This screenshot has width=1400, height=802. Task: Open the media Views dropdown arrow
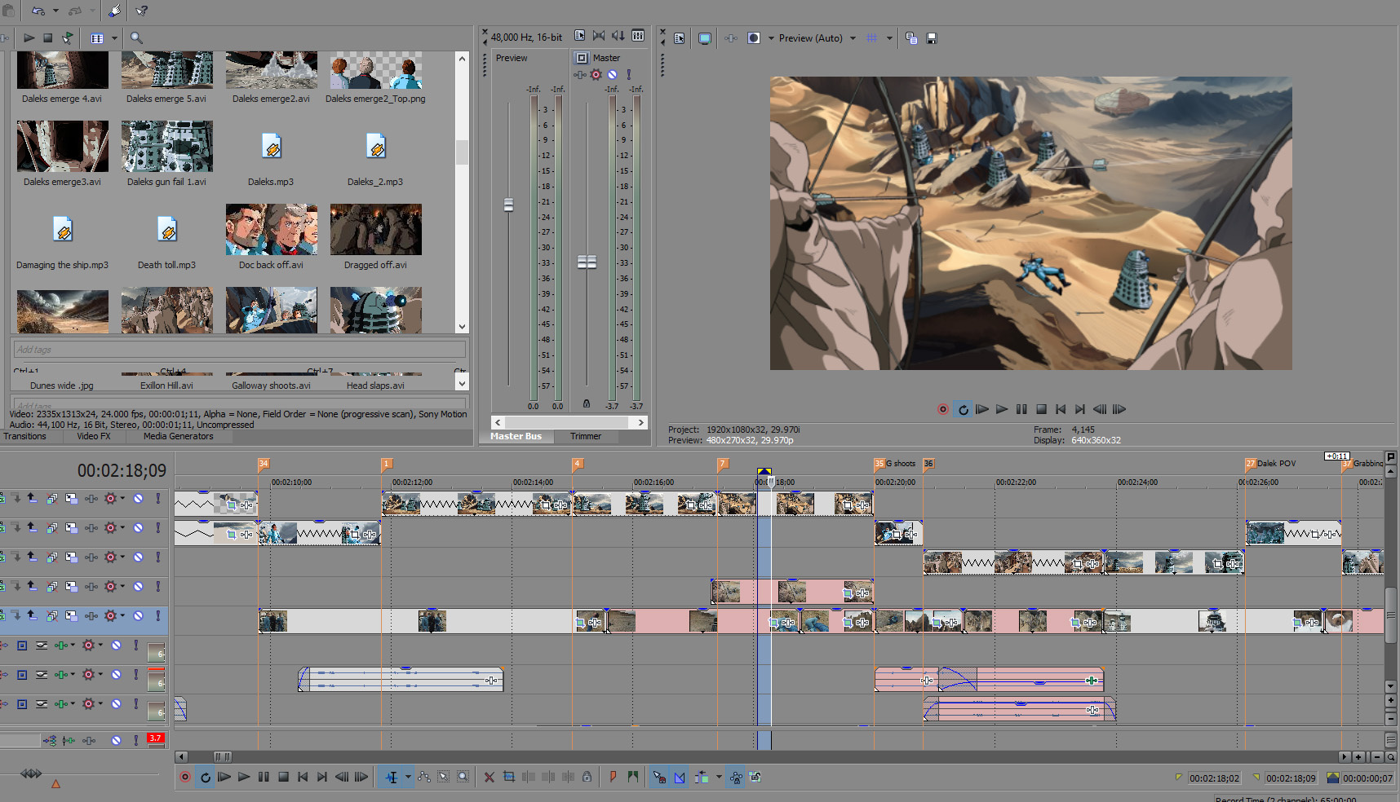coord(114,38)
